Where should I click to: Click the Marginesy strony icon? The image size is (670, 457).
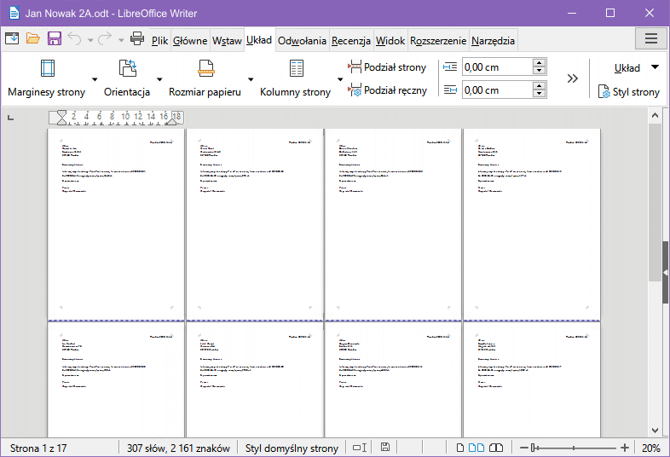click(x=47, y=69)
